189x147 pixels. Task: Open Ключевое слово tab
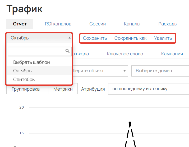(x=125, y=54)
